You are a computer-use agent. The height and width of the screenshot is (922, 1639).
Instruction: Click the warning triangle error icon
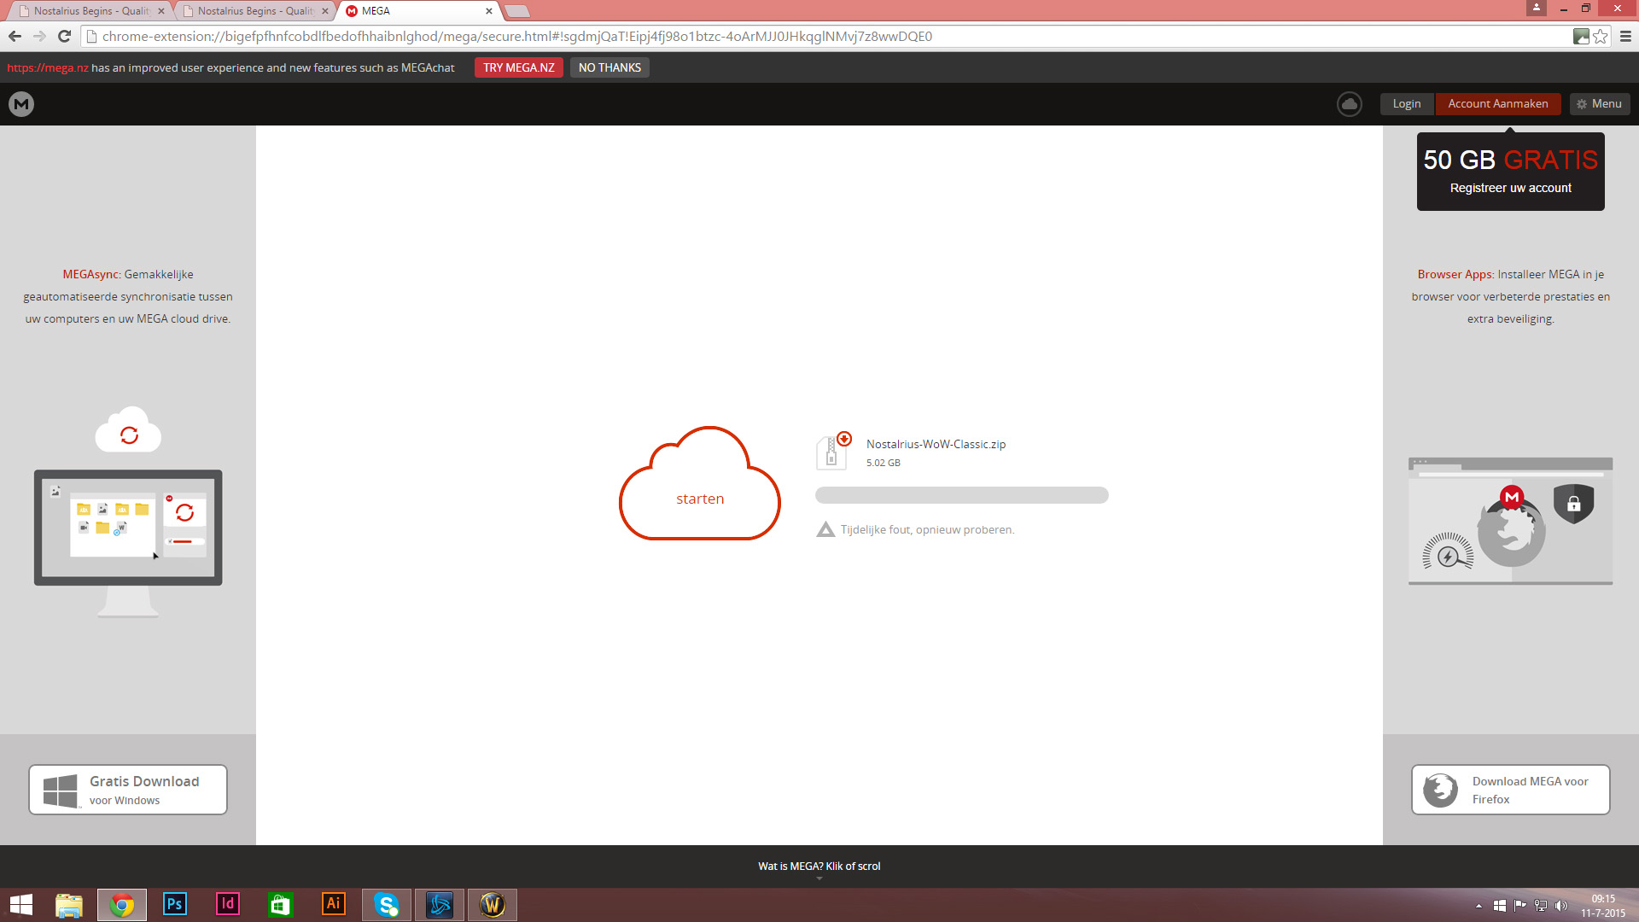825,529
